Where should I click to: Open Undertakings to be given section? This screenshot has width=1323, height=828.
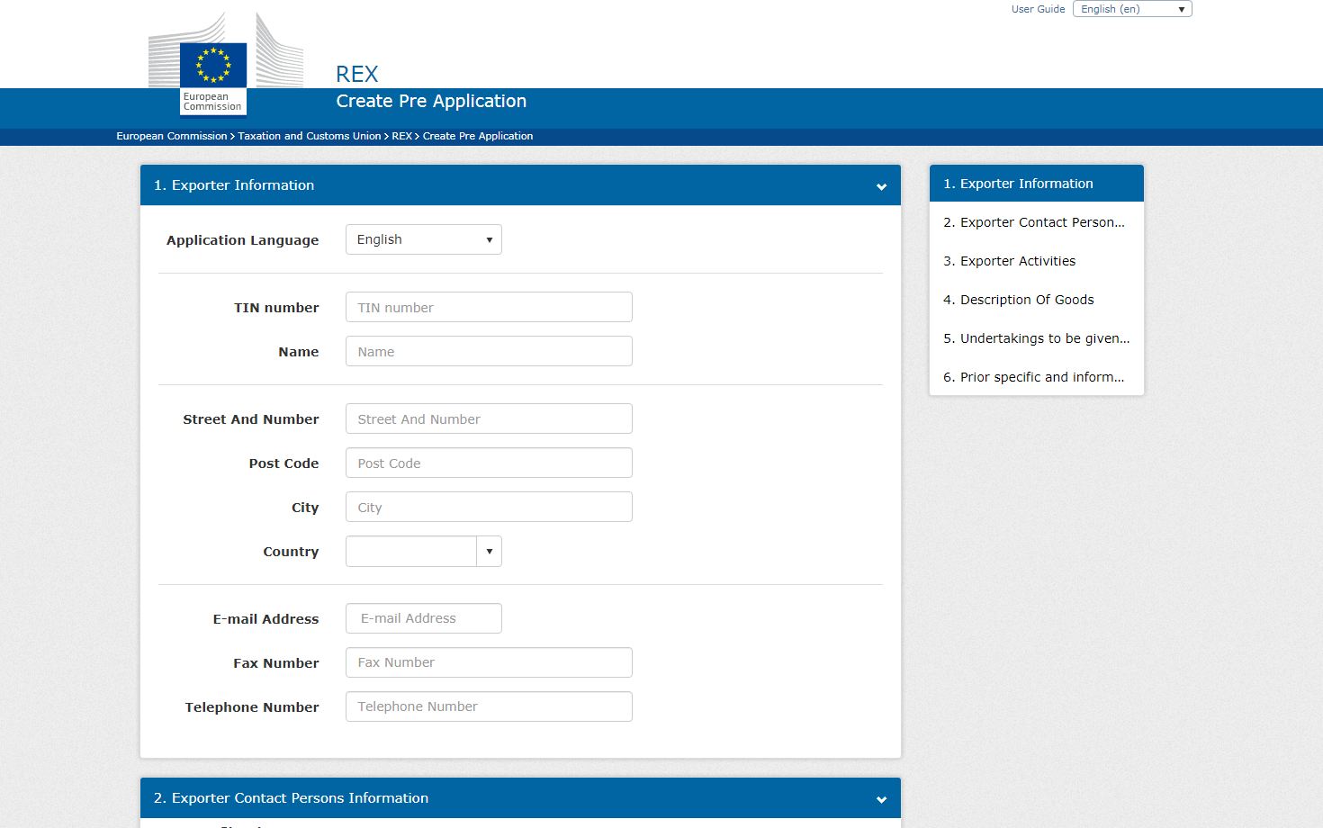(x=1035, y=338)
